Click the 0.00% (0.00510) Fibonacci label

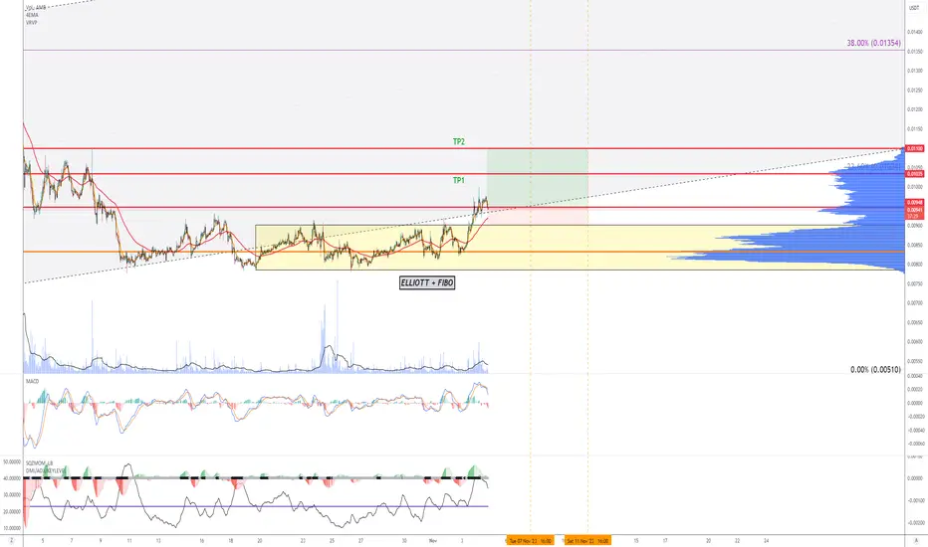[875, 370]
